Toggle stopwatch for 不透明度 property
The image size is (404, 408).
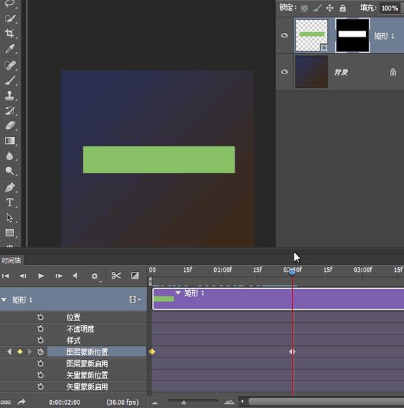40,329
